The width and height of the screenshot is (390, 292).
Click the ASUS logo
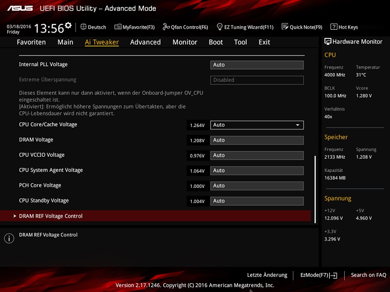20,8
